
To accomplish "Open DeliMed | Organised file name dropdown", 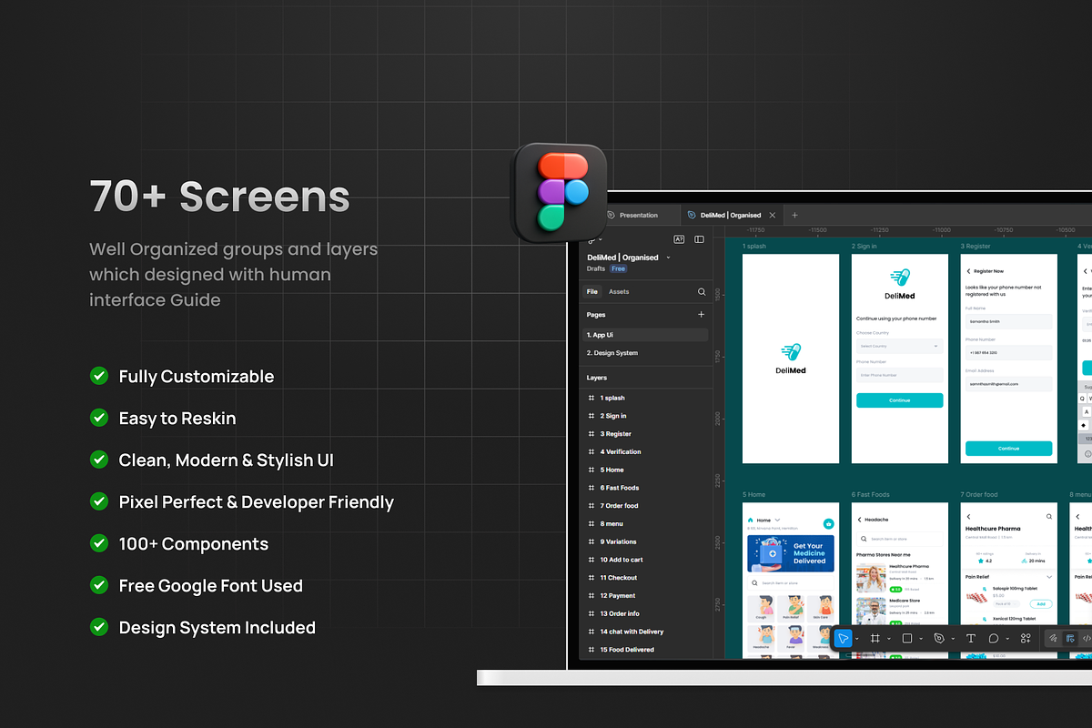I will tap(669, 258).
